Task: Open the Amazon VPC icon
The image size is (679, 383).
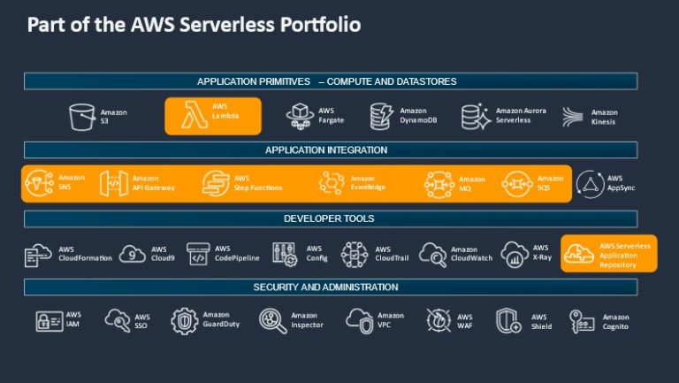Action: pyautogui.click(x=360, y=321)
